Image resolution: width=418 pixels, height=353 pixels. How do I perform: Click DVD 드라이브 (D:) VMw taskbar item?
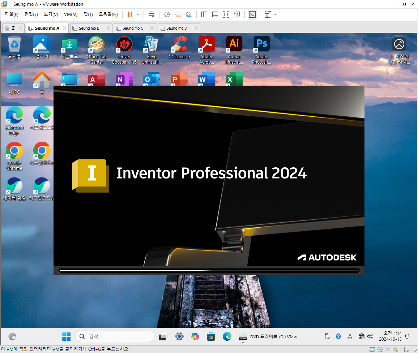pos(268,337)
